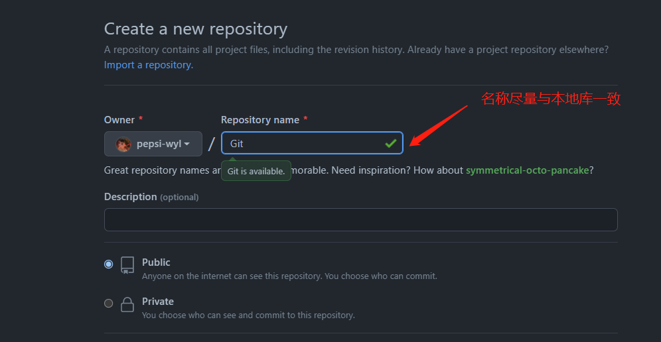Screen dimensions: 661x342
Task: Click the Private option label
Action: [158, 302]
